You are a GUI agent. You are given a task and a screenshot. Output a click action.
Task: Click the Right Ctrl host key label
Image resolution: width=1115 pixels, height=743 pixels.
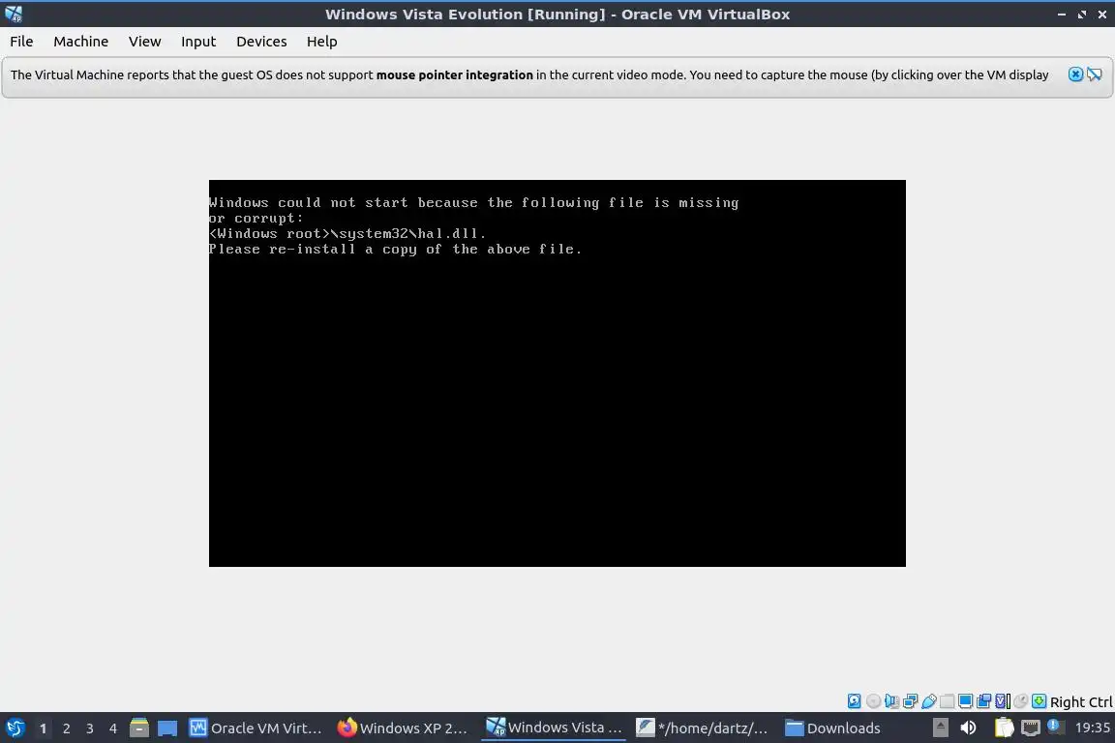click(x=1081, y=701)
